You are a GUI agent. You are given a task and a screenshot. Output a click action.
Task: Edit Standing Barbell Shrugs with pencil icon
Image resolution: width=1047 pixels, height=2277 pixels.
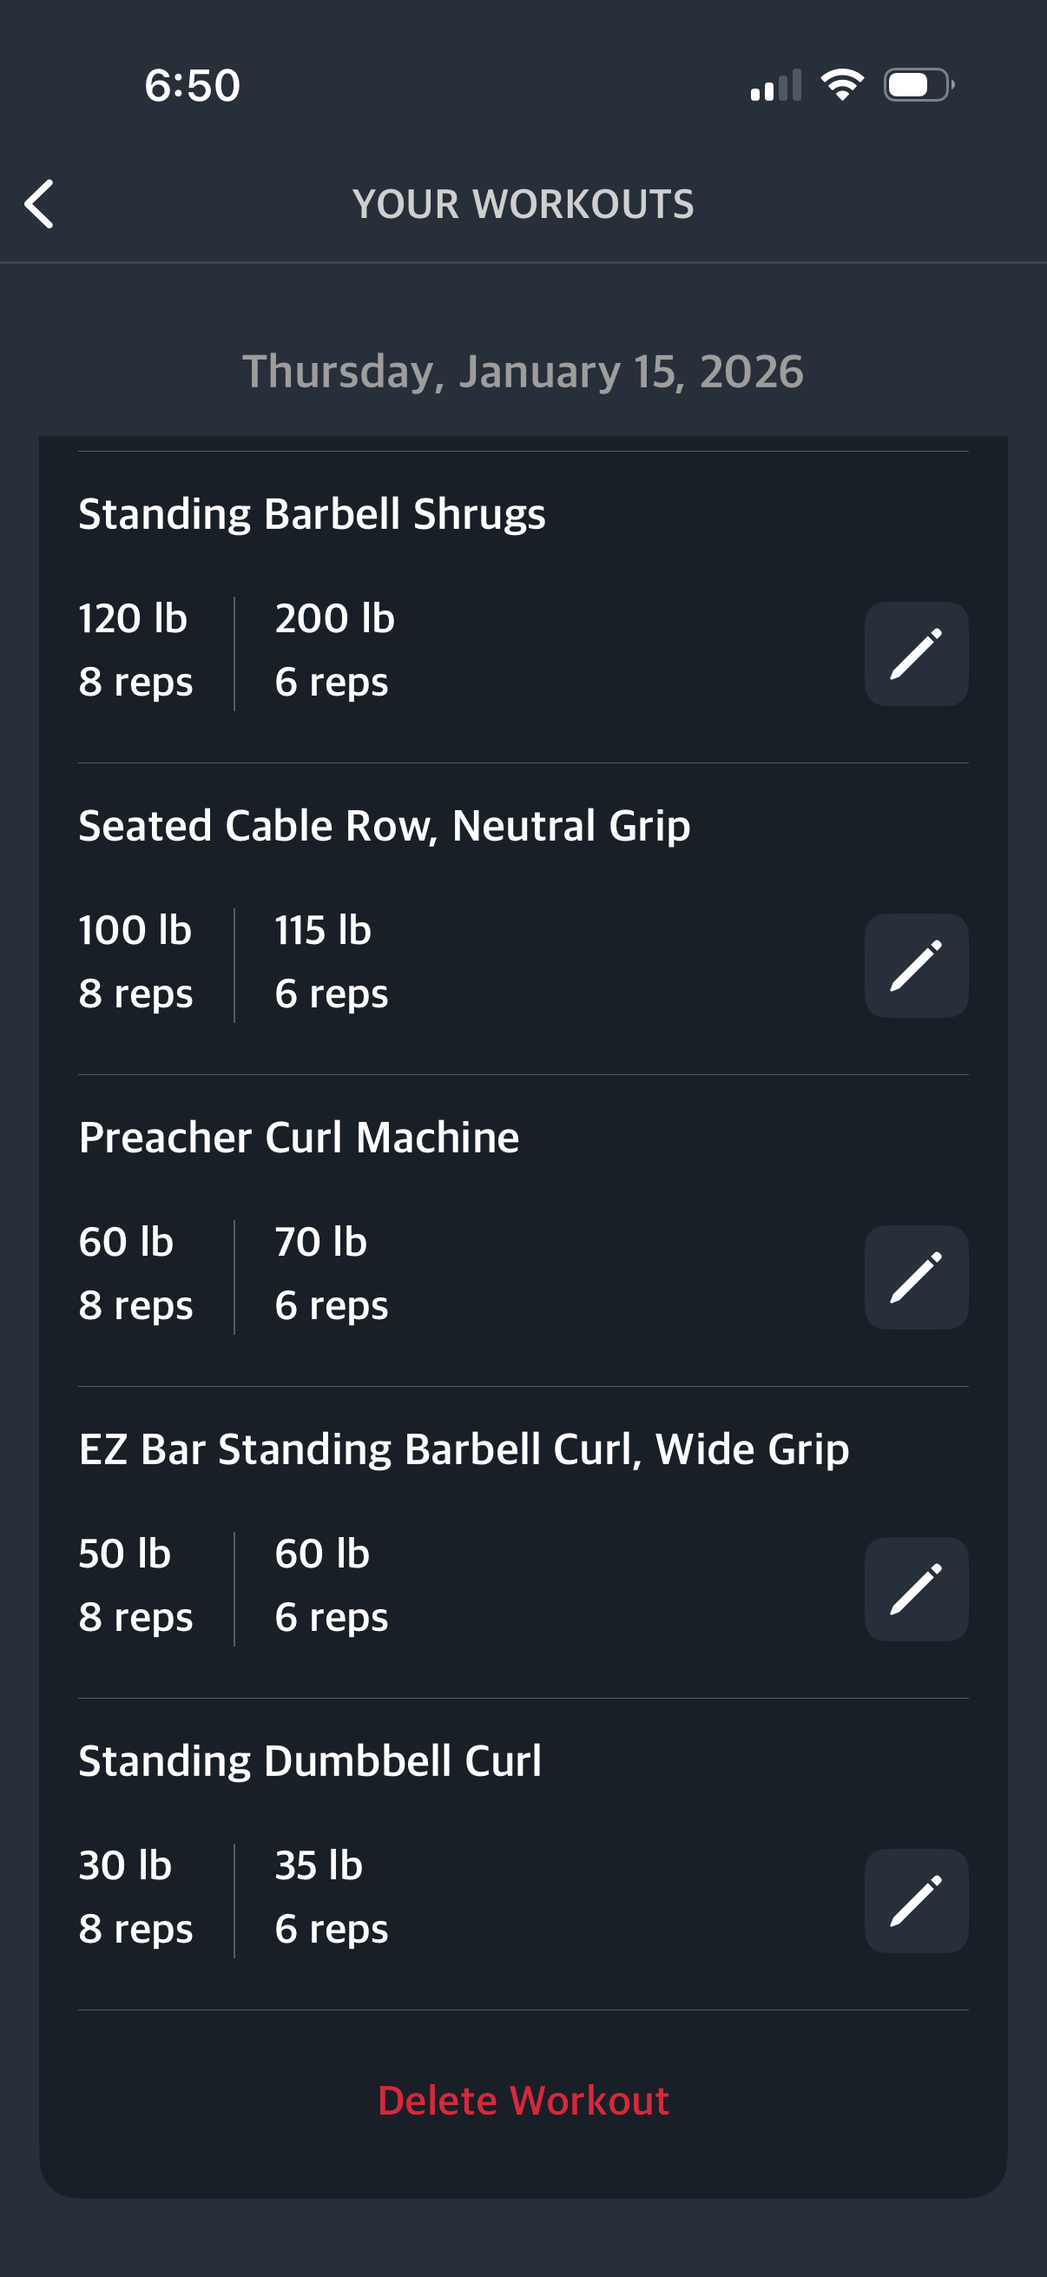tap(915, 654)
